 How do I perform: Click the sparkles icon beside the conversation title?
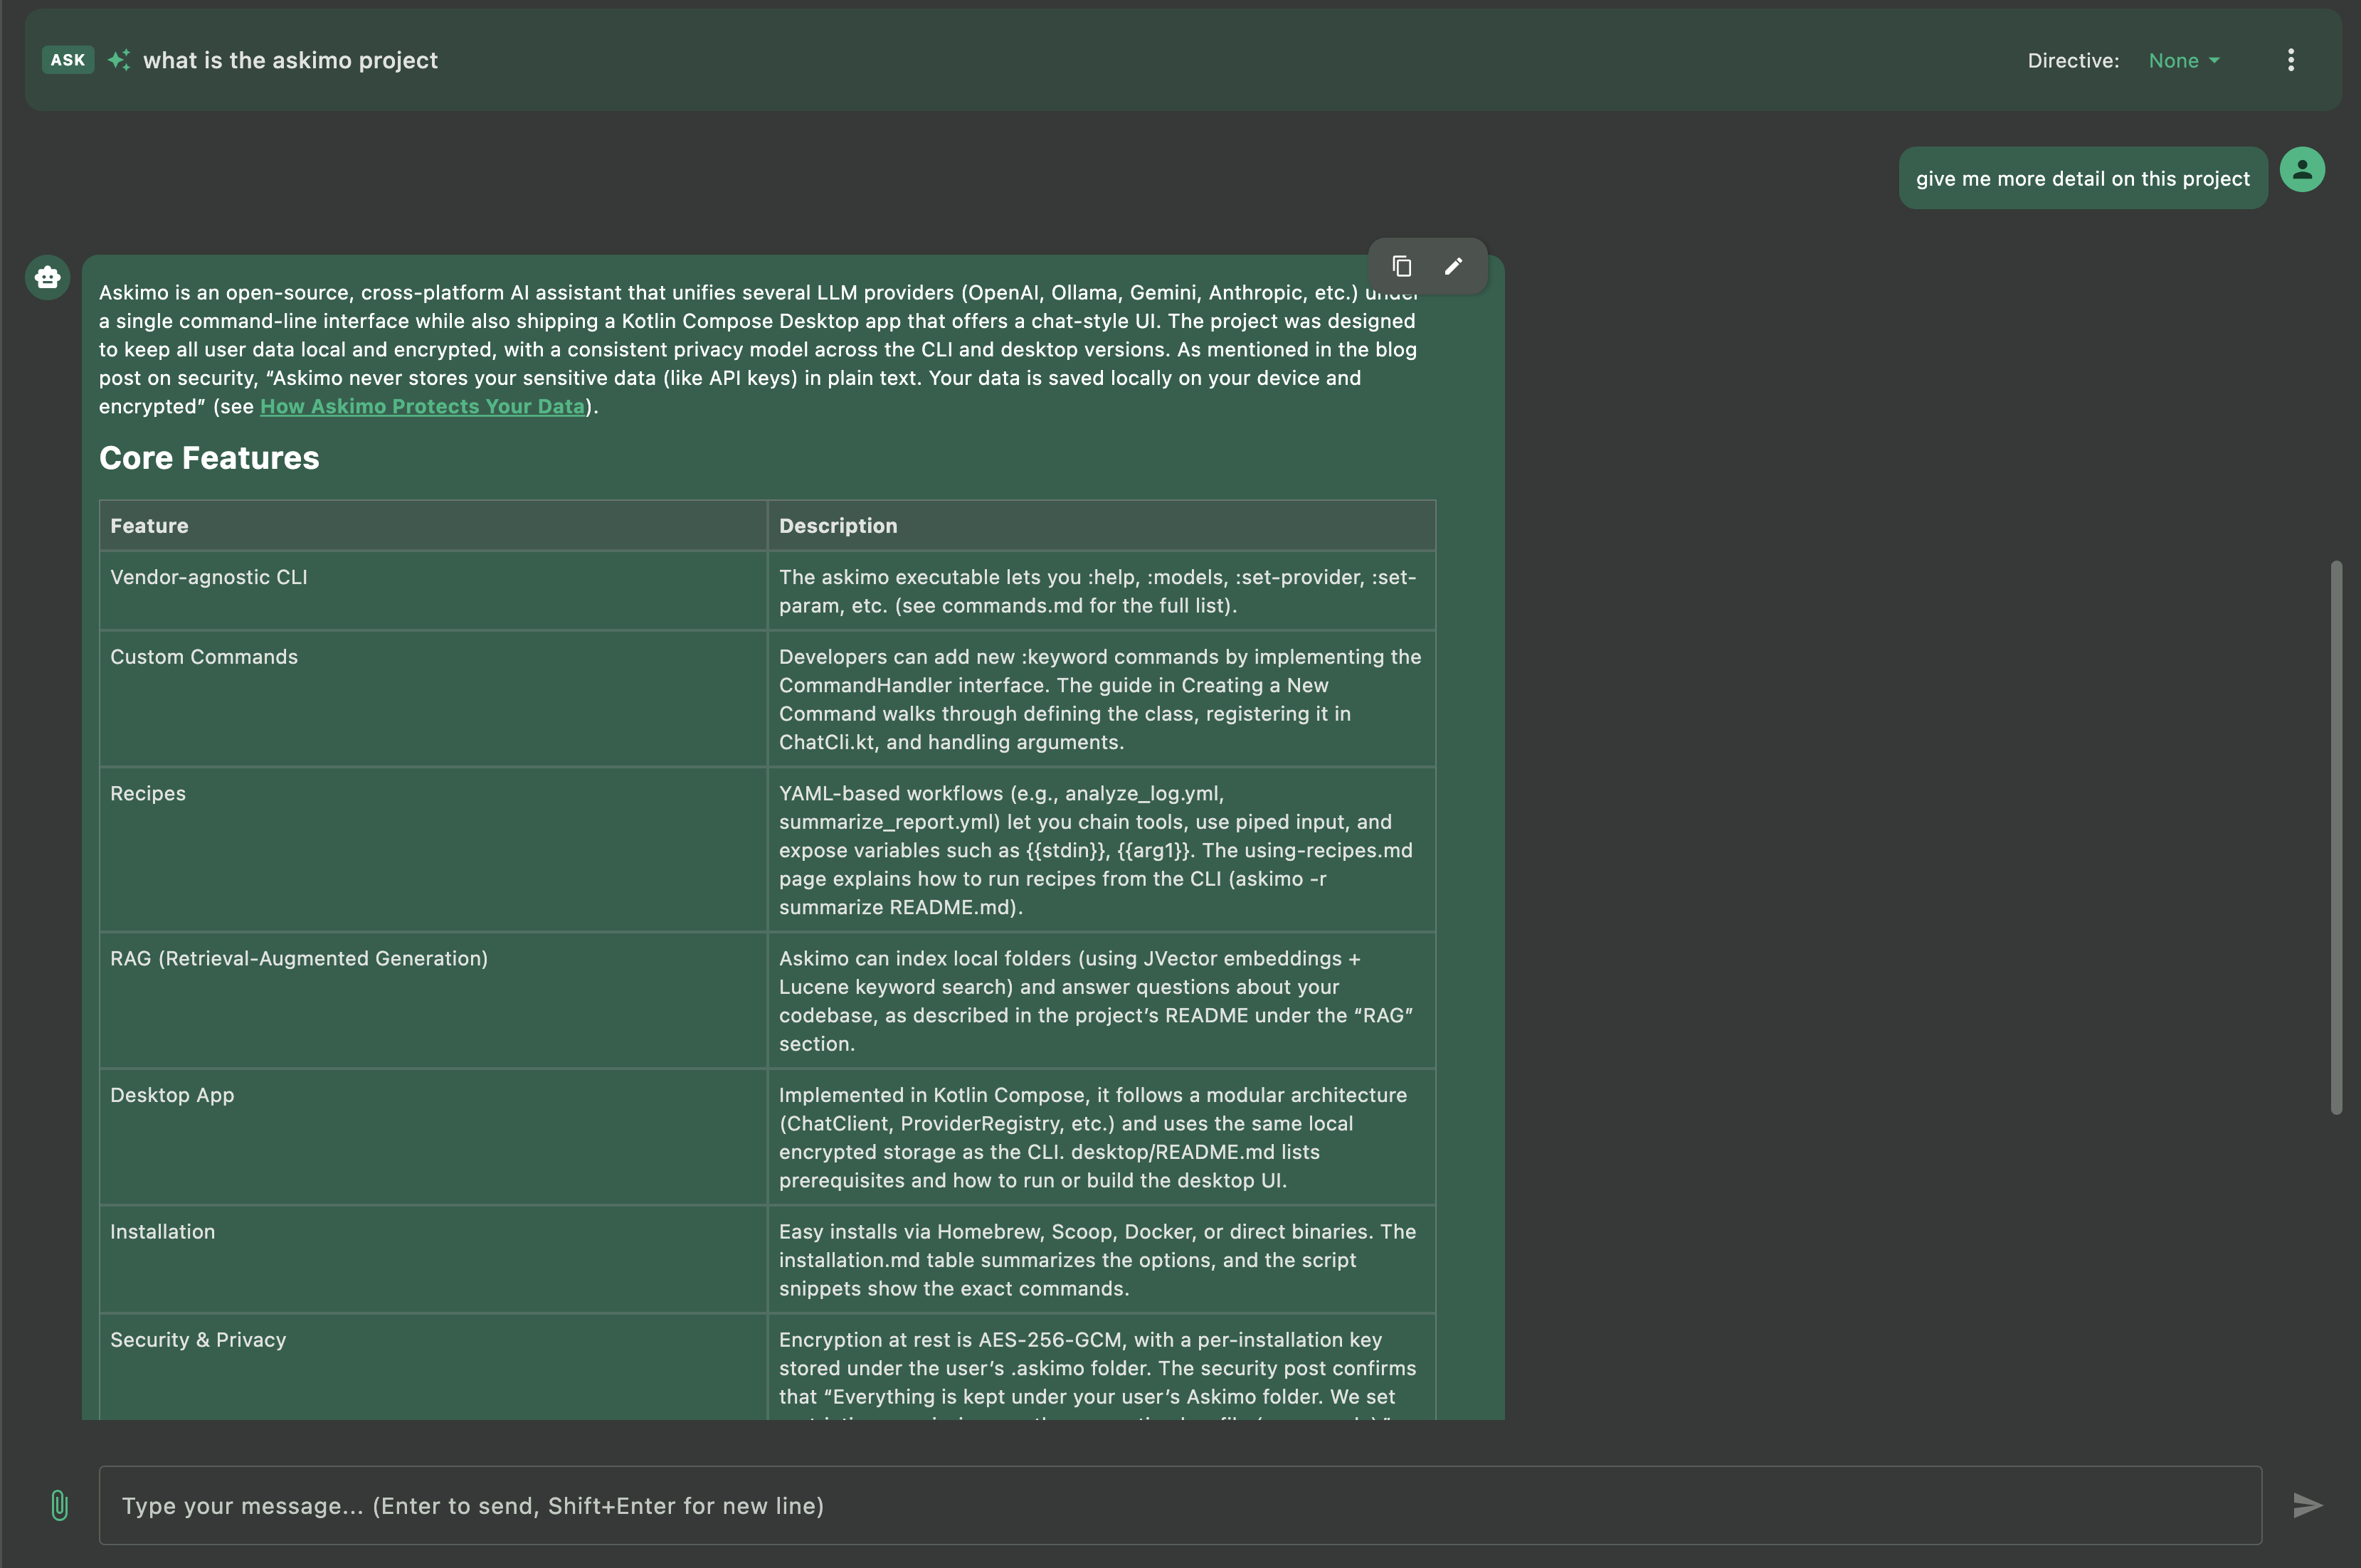click(119, 60)
